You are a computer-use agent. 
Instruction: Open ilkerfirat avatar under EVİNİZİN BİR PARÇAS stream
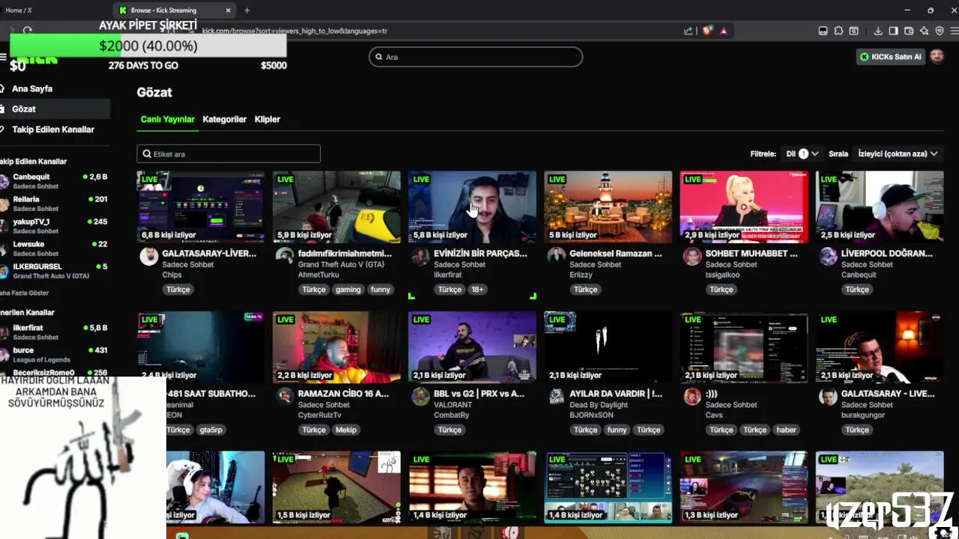point(420,256)
